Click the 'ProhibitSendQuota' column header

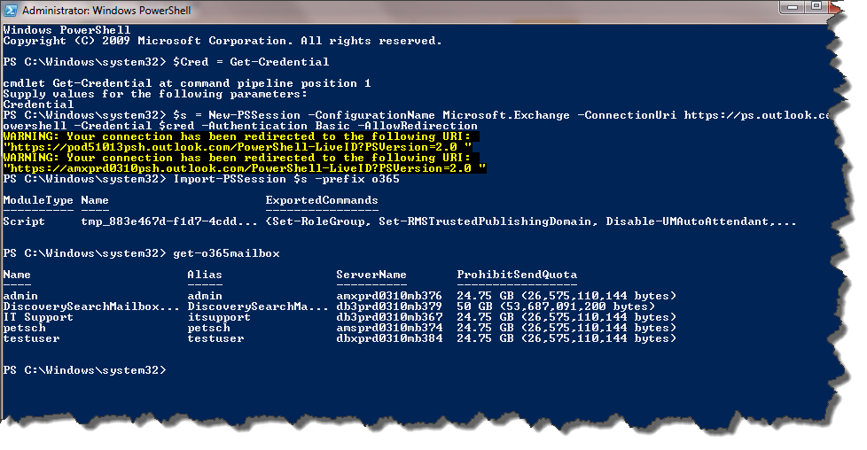[x=517, y=275]
